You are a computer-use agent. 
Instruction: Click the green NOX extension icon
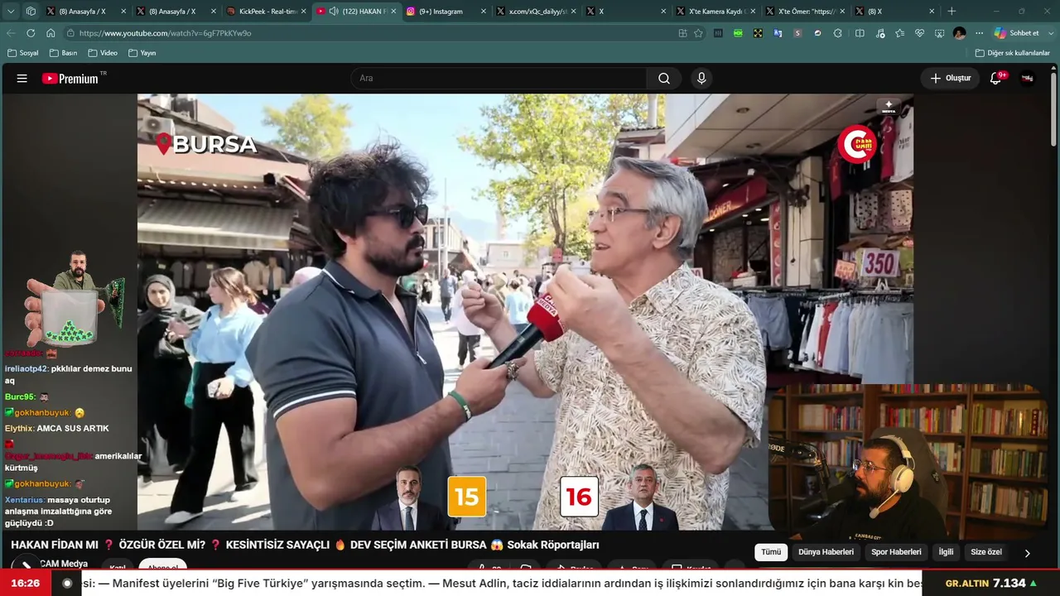[x=738, y=33]
